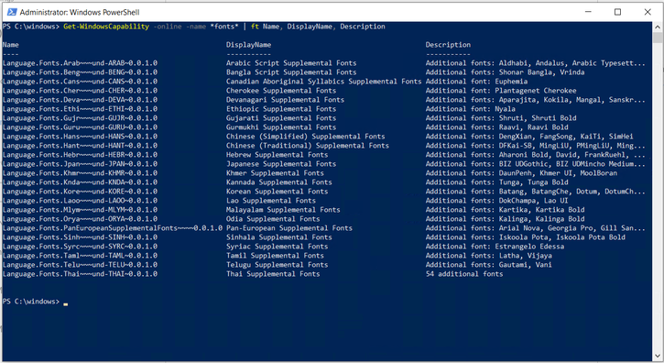The width and height of the screenshot is (664, 363).
Task: Click 'Thai Supplemental Fonts' display name
Action: [x=273, y=274]
